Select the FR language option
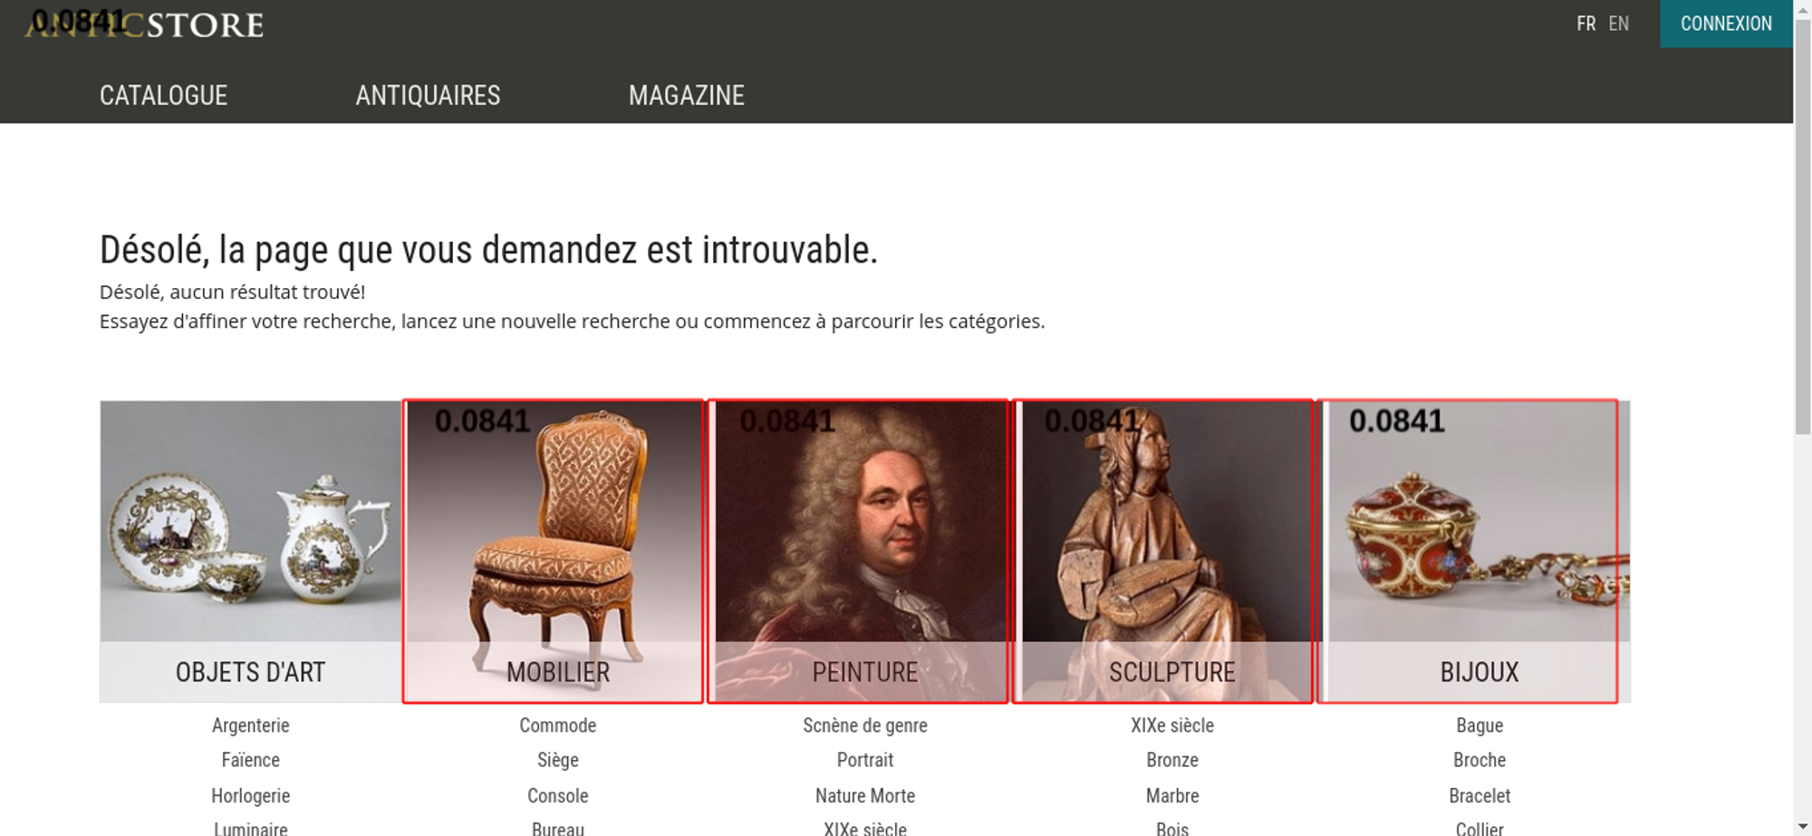Screen dimensions: 1812x836 (x=1585, y=24)
